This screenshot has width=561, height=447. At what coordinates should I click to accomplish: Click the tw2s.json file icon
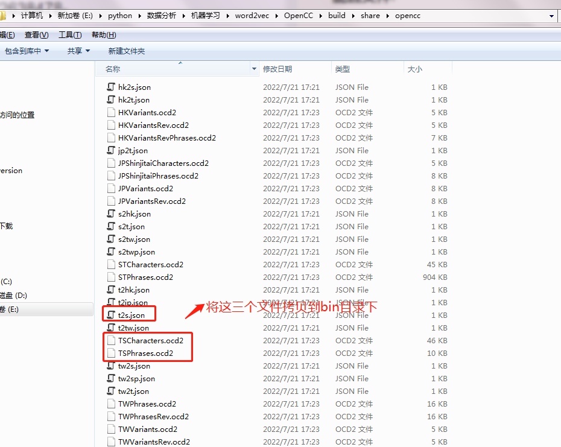pos(111,366)
